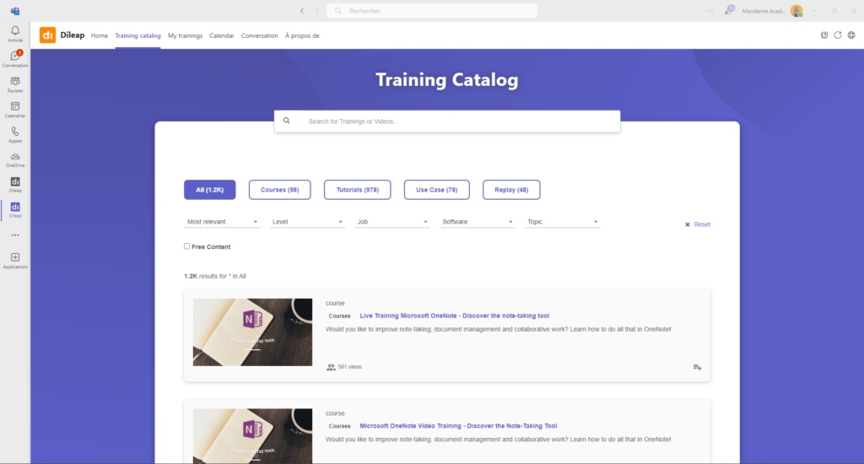The image size is (864, 464).
Task: Click the 561 views text
Action: 350,367
